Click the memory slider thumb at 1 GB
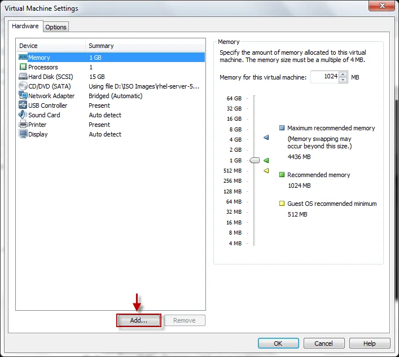The height and width of the screenshot is (357, 399). click(x=255, y=160)
